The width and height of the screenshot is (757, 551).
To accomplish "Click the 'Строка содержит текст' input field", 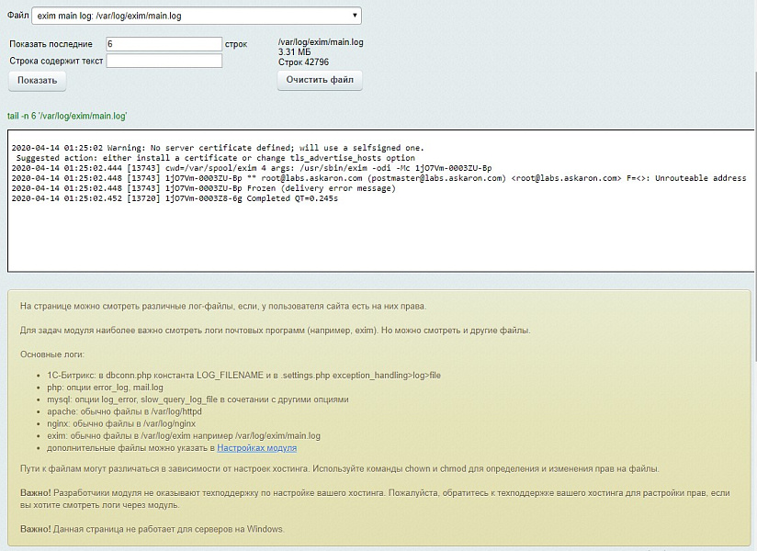I will point(164,61).
